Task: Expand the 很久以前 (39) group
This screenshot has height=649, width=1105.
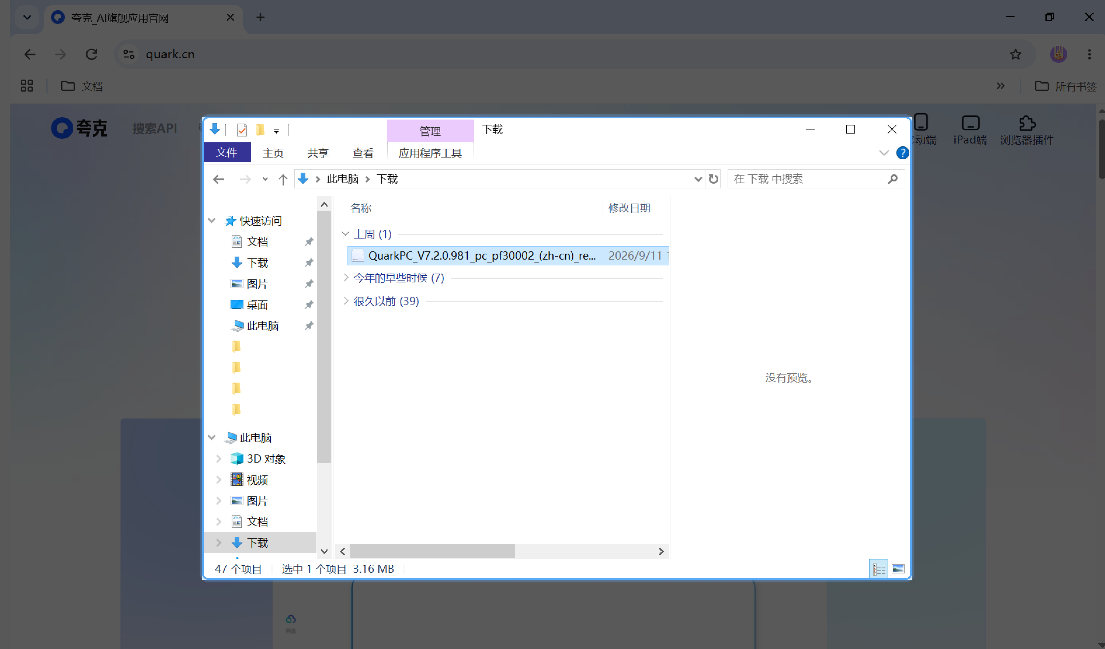Action: [346, 301]
